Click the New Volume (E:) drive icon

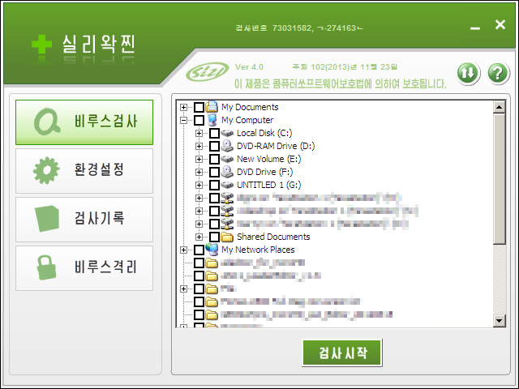[x=227, y=159]
